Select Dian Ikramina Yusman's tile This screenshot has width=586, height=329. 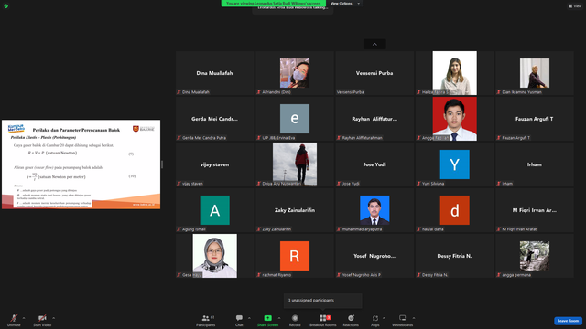[x=535, y=73]
